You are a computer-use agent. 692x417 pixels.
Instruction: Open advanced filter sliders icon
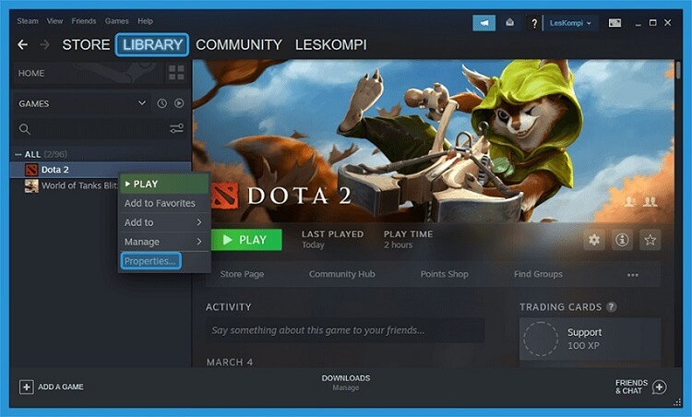click(x=176, y=128)
